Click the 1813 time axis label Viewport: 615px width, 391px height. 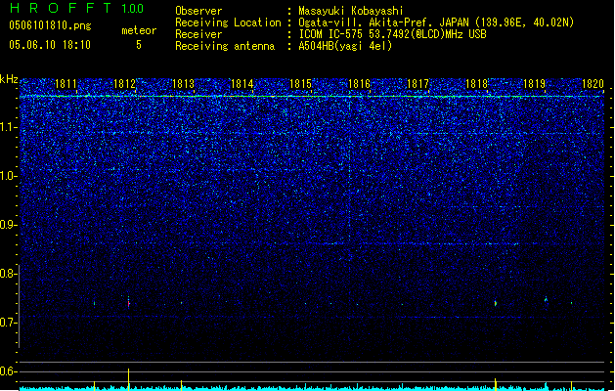(183, 84)
